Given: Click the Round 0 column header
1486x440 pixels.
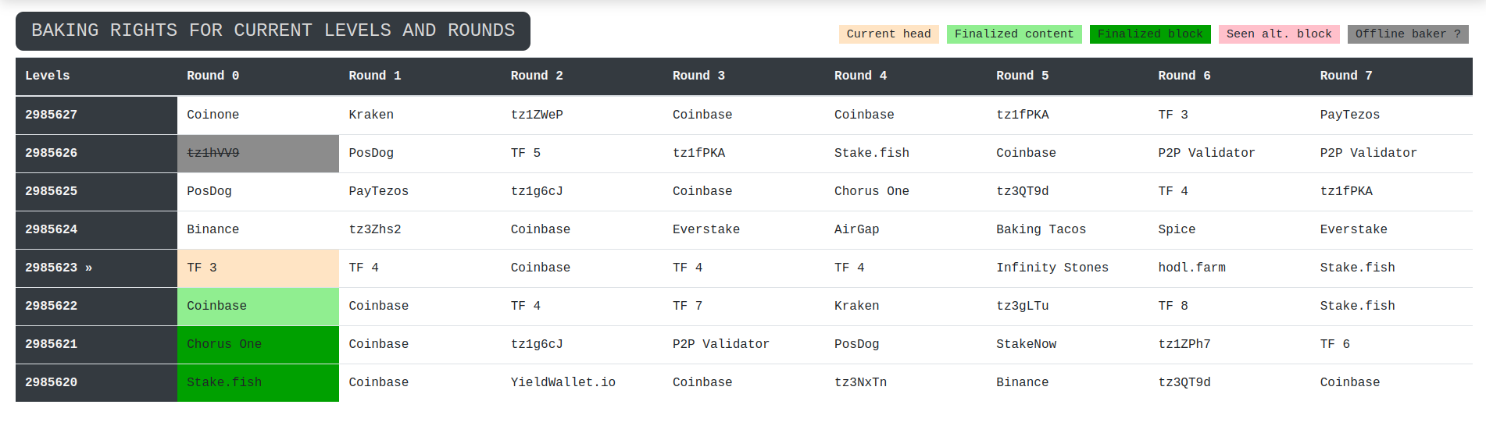Looking at the screenshot, I should [213, 76].
